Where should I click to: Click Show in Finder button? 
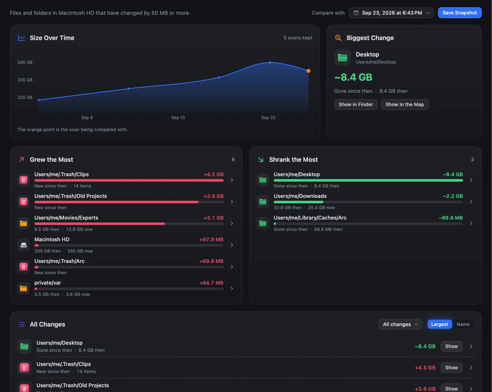click(356, 105)
